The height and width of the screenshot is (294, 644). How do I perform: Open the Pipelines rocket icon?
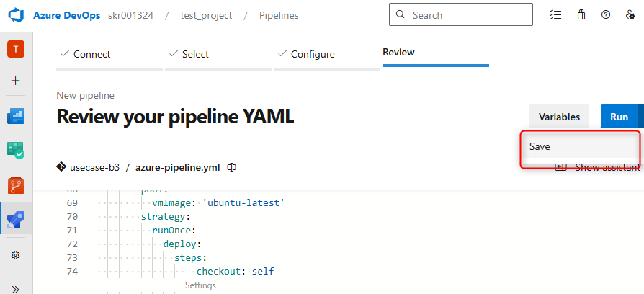16,220
